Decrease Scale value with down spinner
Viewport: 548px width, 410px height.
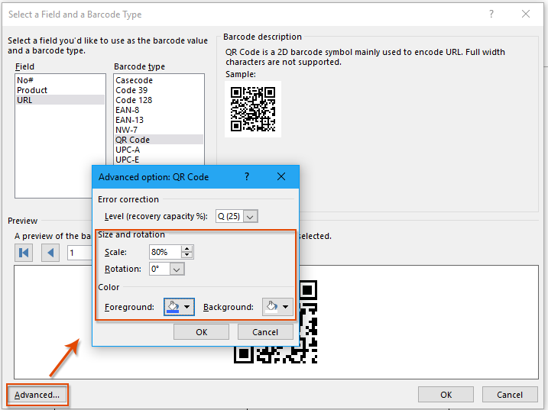pos(187,256)
